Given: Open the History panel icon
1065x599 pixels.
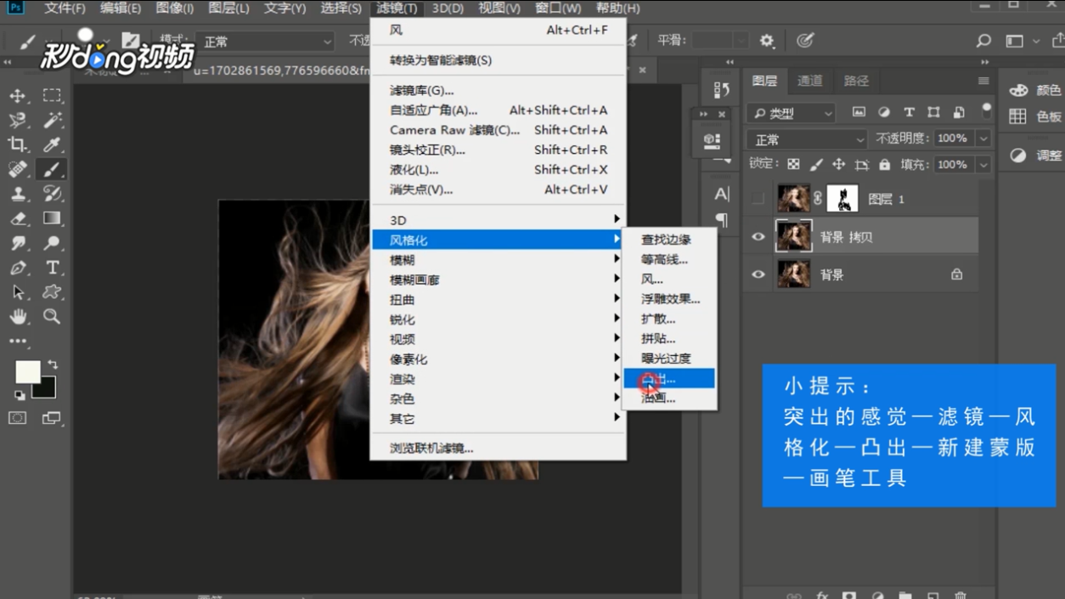Looking at the screenshot, I should coord(721,90).
